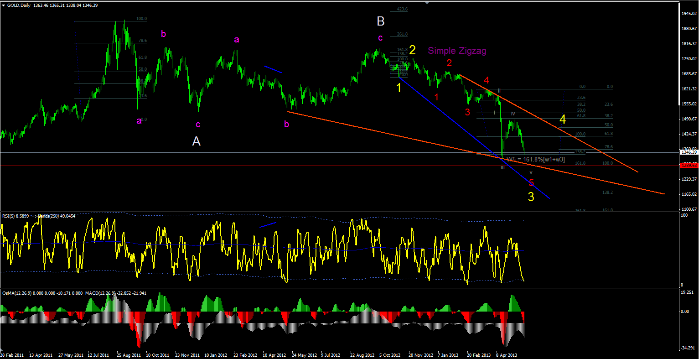Click the gray sub-wave label 'iii'
The width and height of the screenshot is (699, 359).
point(502,167)
